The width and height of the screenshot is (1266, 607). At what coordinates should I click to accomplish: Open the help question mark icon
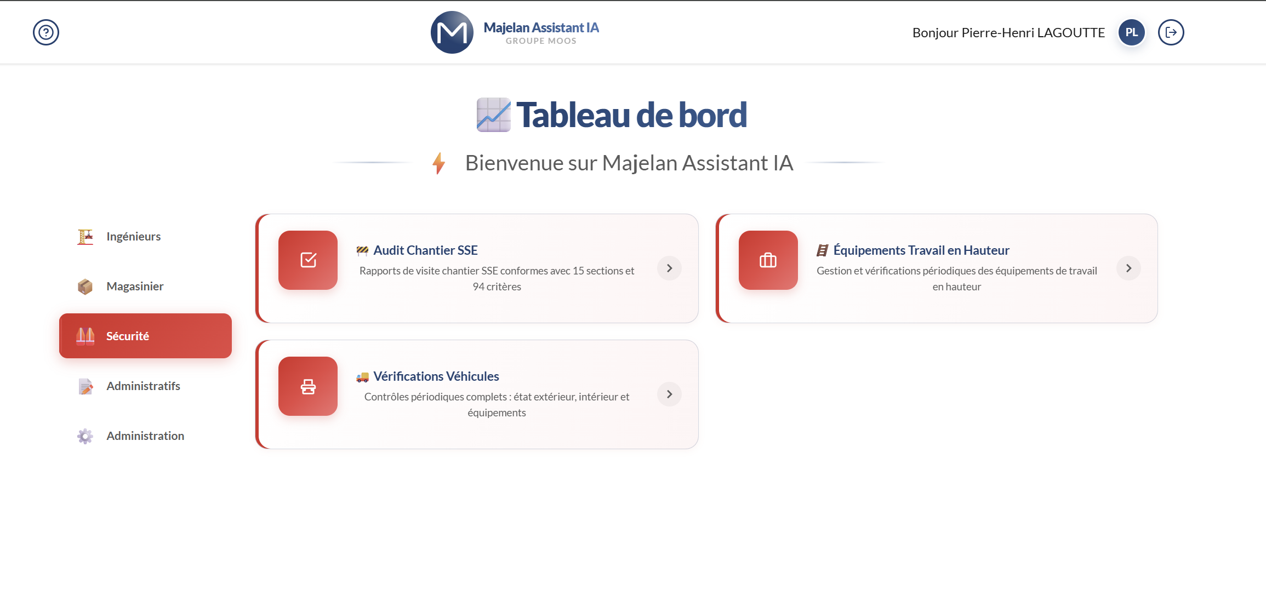46,32
